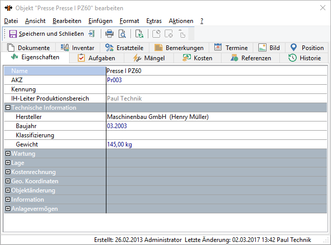Click Speichern und Schließen label
The width and height of the screenshot is (331, 245).
(x=51, y=34)
